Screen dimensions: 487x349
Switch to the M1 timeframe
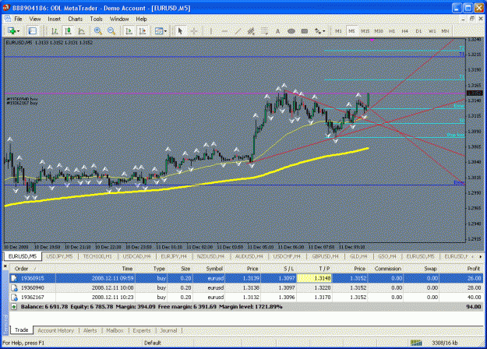coord(338,31)
